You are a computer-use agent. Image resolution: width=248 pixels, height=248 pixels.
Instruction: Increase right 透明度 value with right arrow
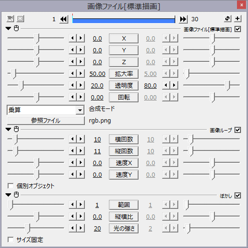[174, 85]
